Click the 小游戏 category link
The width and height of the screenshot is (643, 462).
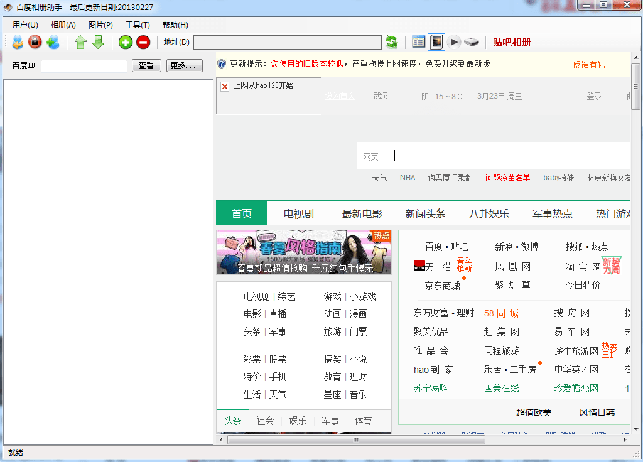coord(362,296)
